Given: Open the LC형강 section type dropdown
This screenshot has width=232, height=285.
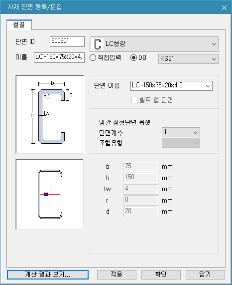Looking at the screenshot, I should tap(154, 44).
